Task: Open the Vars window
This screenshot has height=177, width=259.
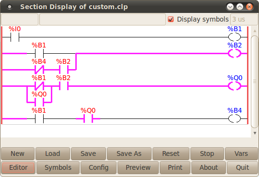Action: coord(241,153)
